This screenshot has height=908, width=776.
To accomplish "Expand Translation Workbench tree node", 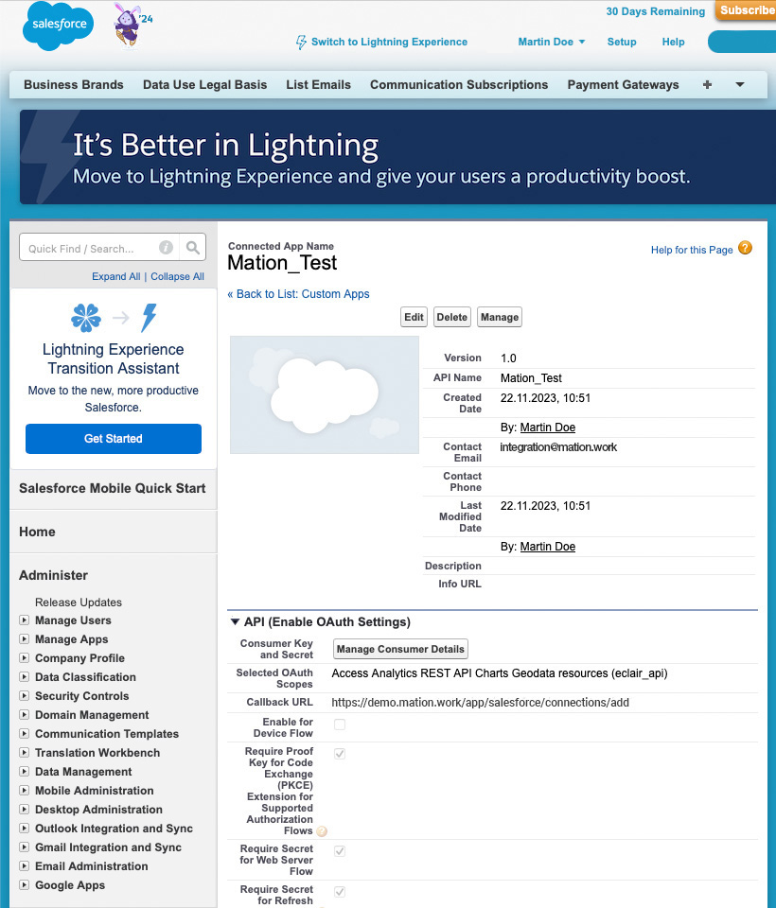I will [x=25, y=753].
